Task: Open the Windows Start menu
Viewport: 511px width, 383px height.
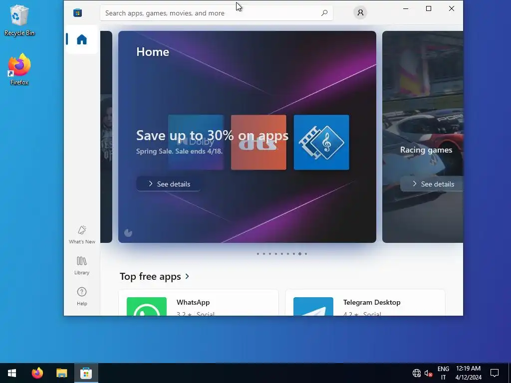Action: (12, 373)
